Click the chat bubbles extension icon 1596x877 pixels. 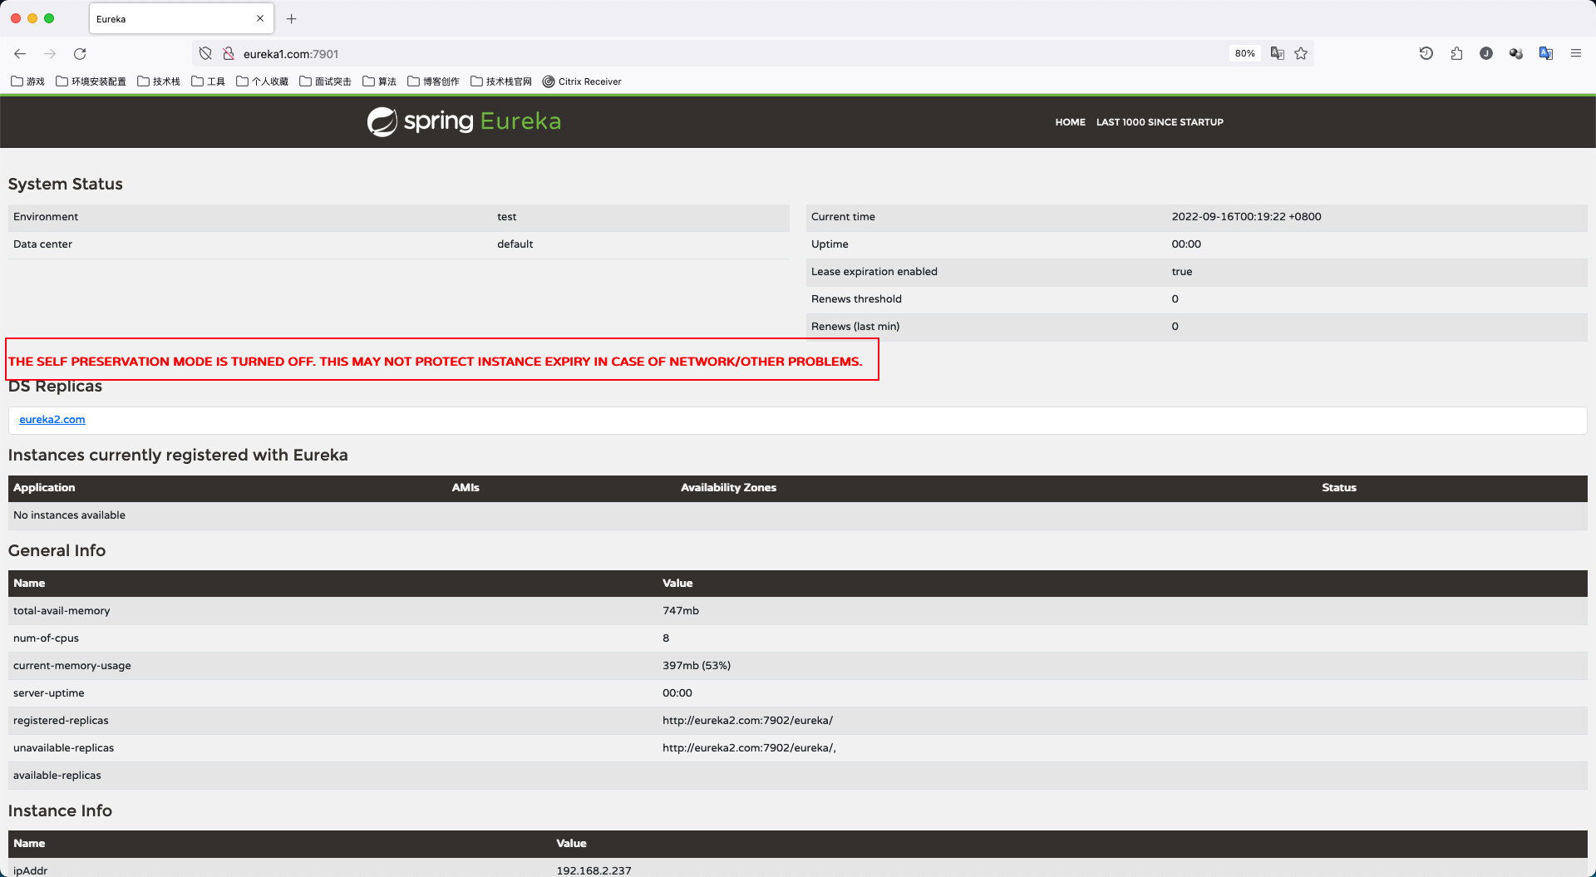(1516, 53)
